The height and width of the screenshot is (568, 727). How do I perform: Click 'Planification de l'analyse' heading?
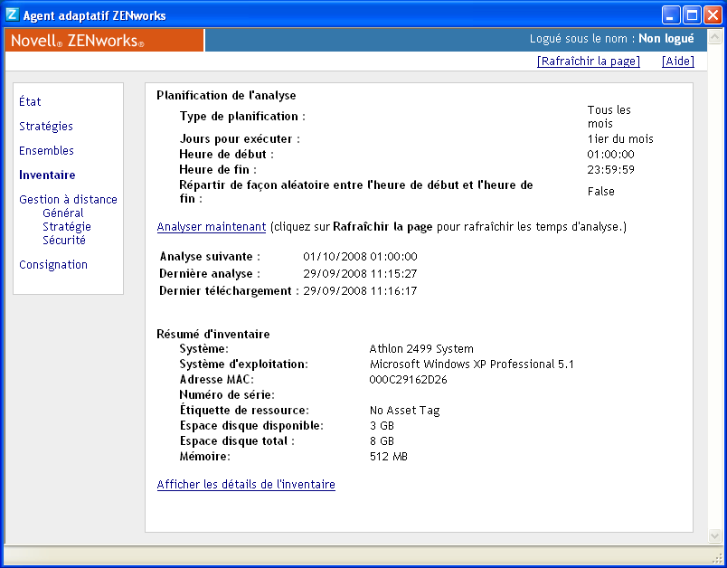point(226,96)
